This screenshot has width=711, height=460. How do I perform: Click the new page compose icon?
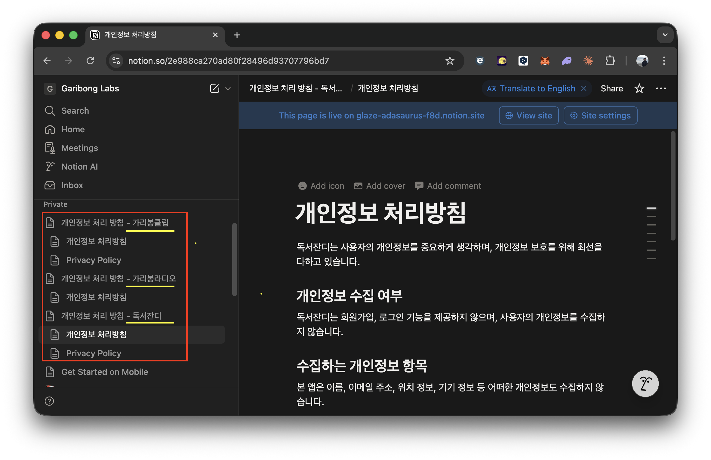(214, 88)
